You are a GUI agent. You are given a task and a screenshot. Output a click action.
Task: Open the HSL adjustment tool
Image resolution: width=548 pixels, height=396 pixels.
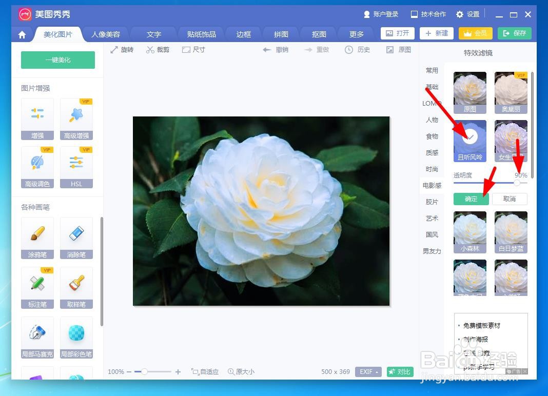click(76, 167)
